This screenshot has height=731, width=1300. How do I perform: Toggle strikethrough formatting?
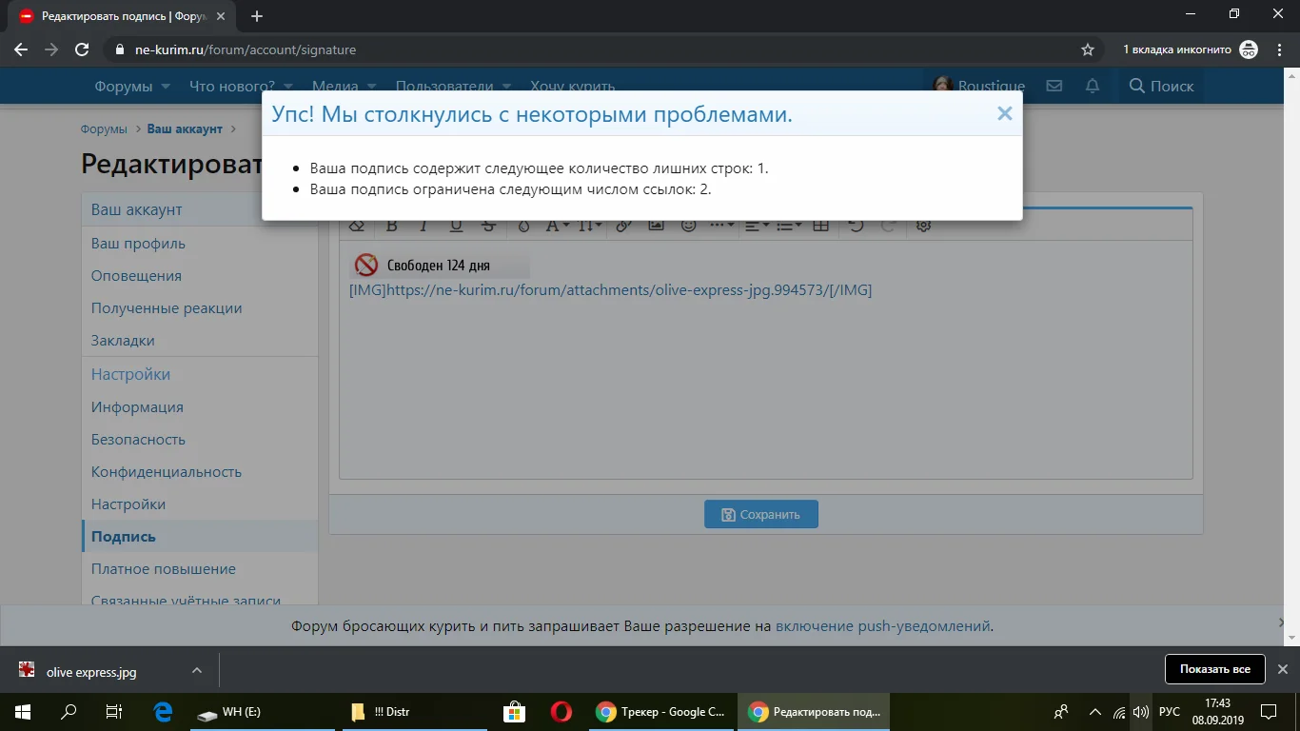(488, 226)
